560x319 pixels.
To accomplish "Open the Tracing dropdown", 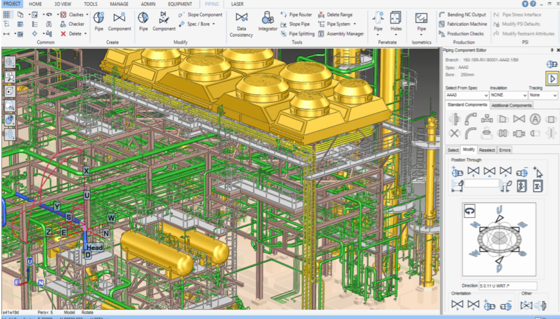I will 542,95.
